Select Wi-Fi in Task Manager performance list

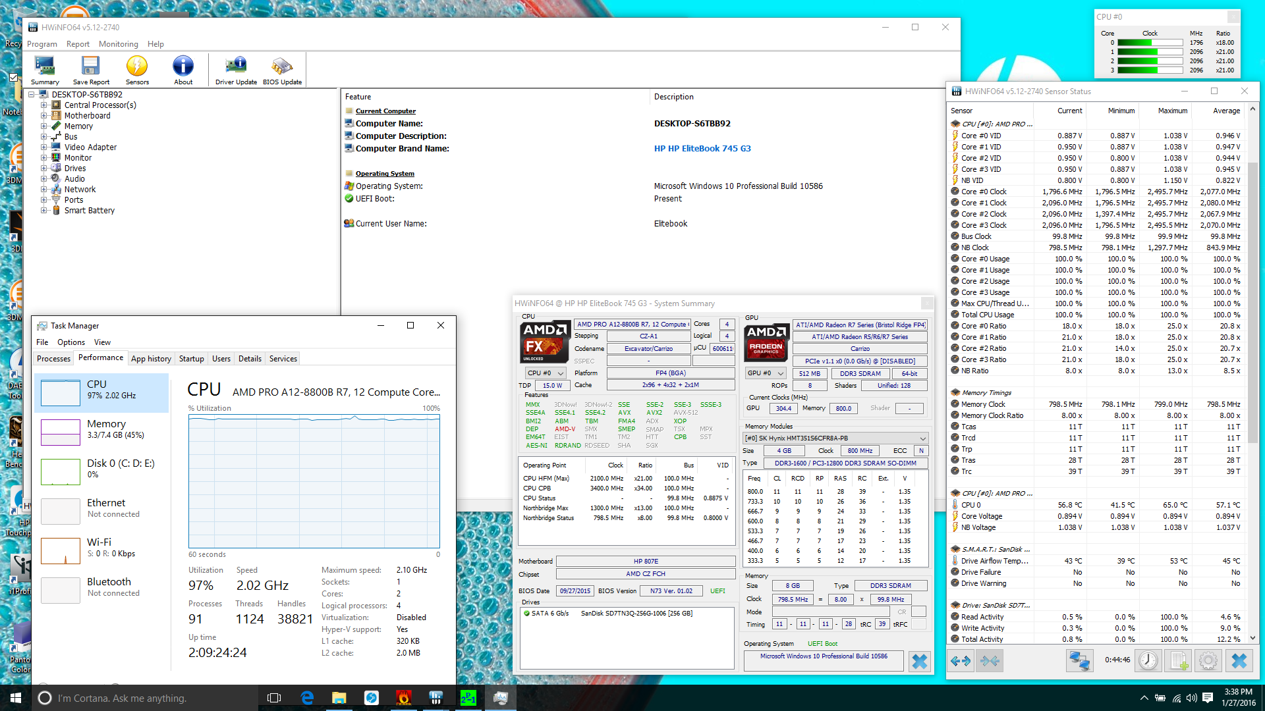[x=102, y=550]
